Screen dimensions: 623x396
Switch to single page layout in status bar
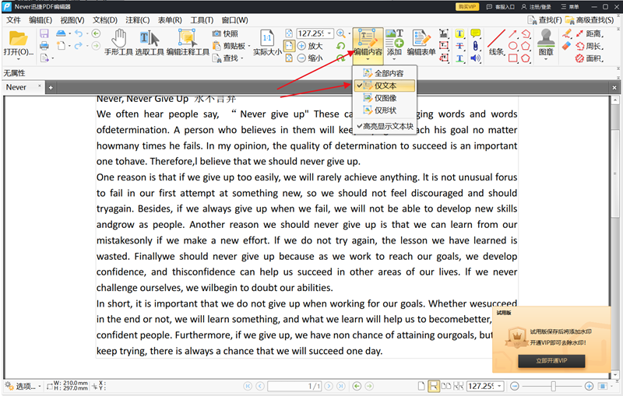[421, 386]
